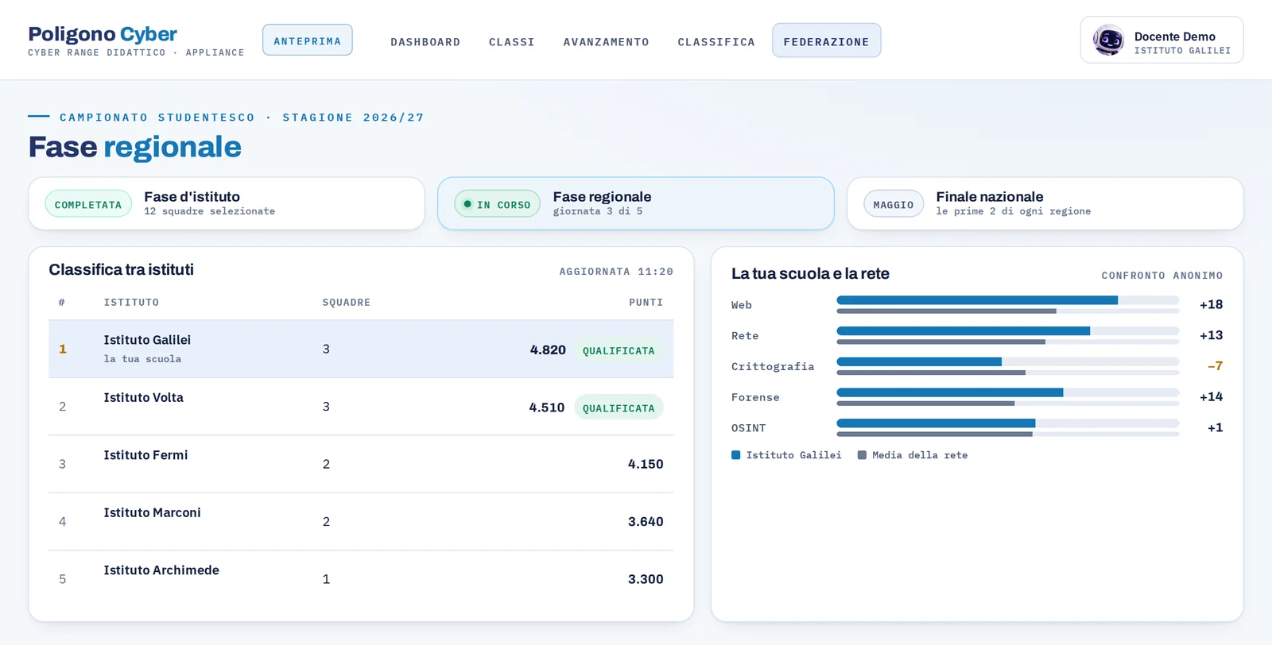Click the Qualificata badge for Istituto Volta
Image resolution: width=1272 pixels, height=645 pixels.
pyautogui.click(x=619, y=407)
